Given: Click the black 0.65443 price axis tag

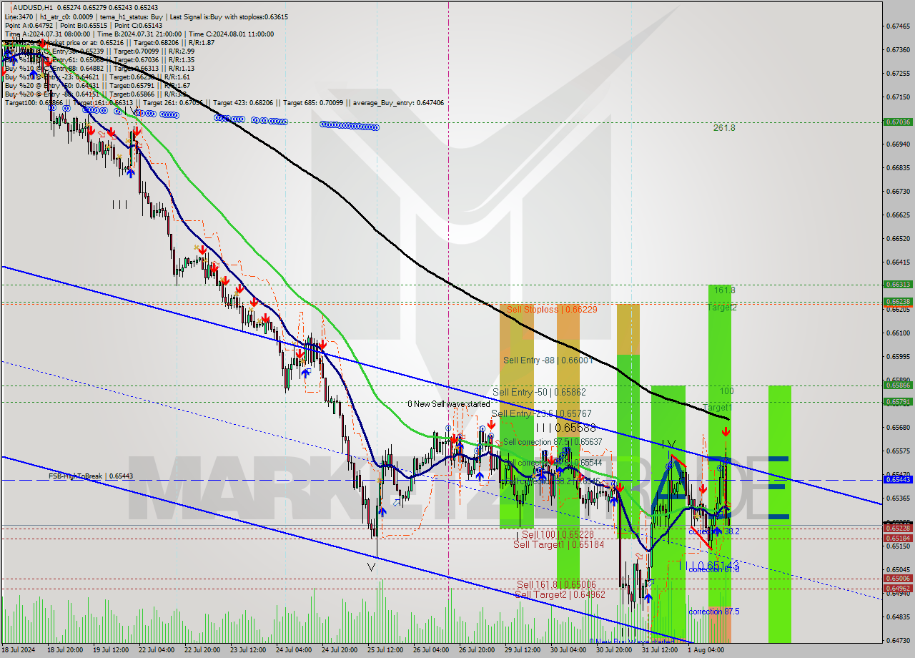Looking at the screenshot, I should pyautogui.click(x=898, y=480).
